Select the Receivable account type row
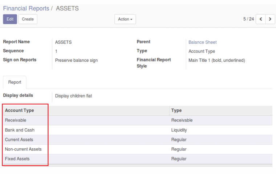The height and width of the screenshot is (174, 276). click(138, 120)
